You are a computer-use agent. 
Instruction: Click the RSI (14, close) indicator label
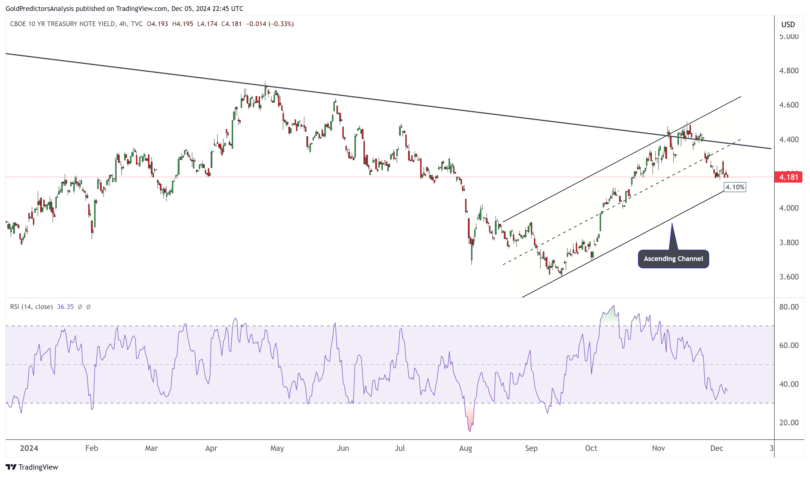[31, 307]
